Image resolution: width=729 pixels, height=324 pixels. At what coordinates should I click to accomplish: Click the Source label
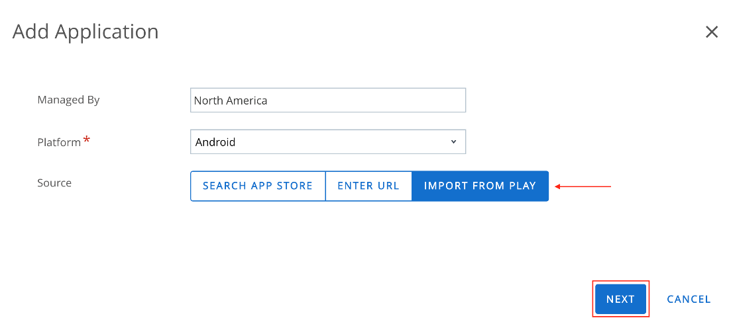[x=54, y=183]
